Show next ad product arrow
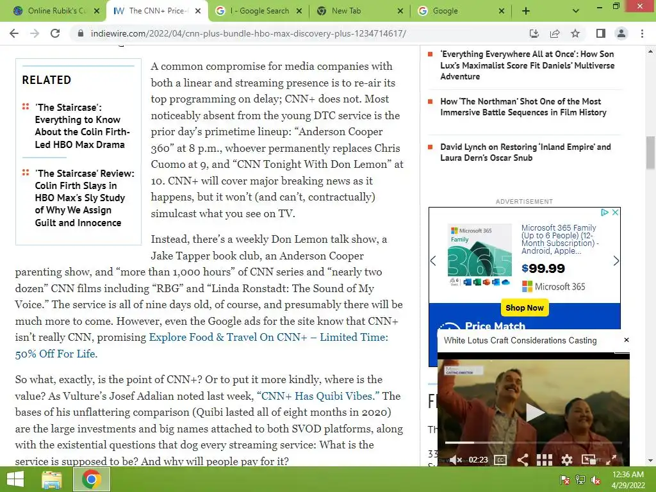656x492 pixels. 616,261
